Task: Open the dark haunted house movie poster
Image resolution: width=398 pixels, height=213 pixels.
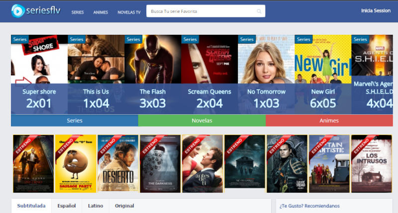Action: tap(245, 161)
